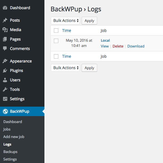Click the Settings sliders icon

point(5,99)
